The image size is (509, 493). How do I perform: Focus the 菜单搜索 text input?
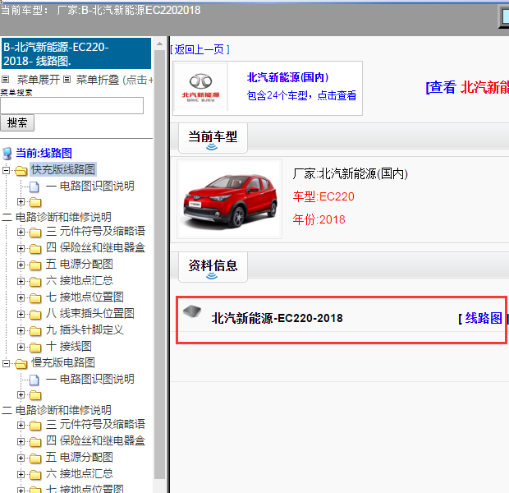tap(71, 106)
